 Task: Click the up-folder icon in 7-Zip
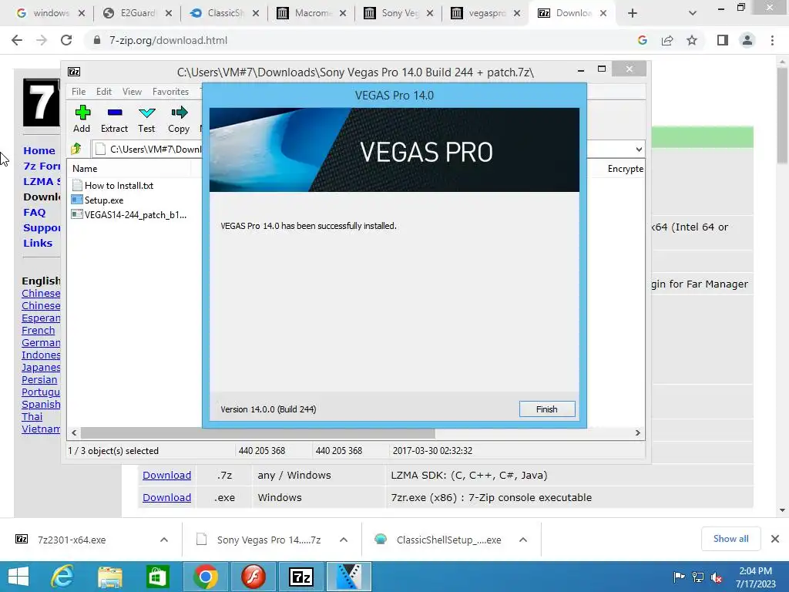point(76,149)
